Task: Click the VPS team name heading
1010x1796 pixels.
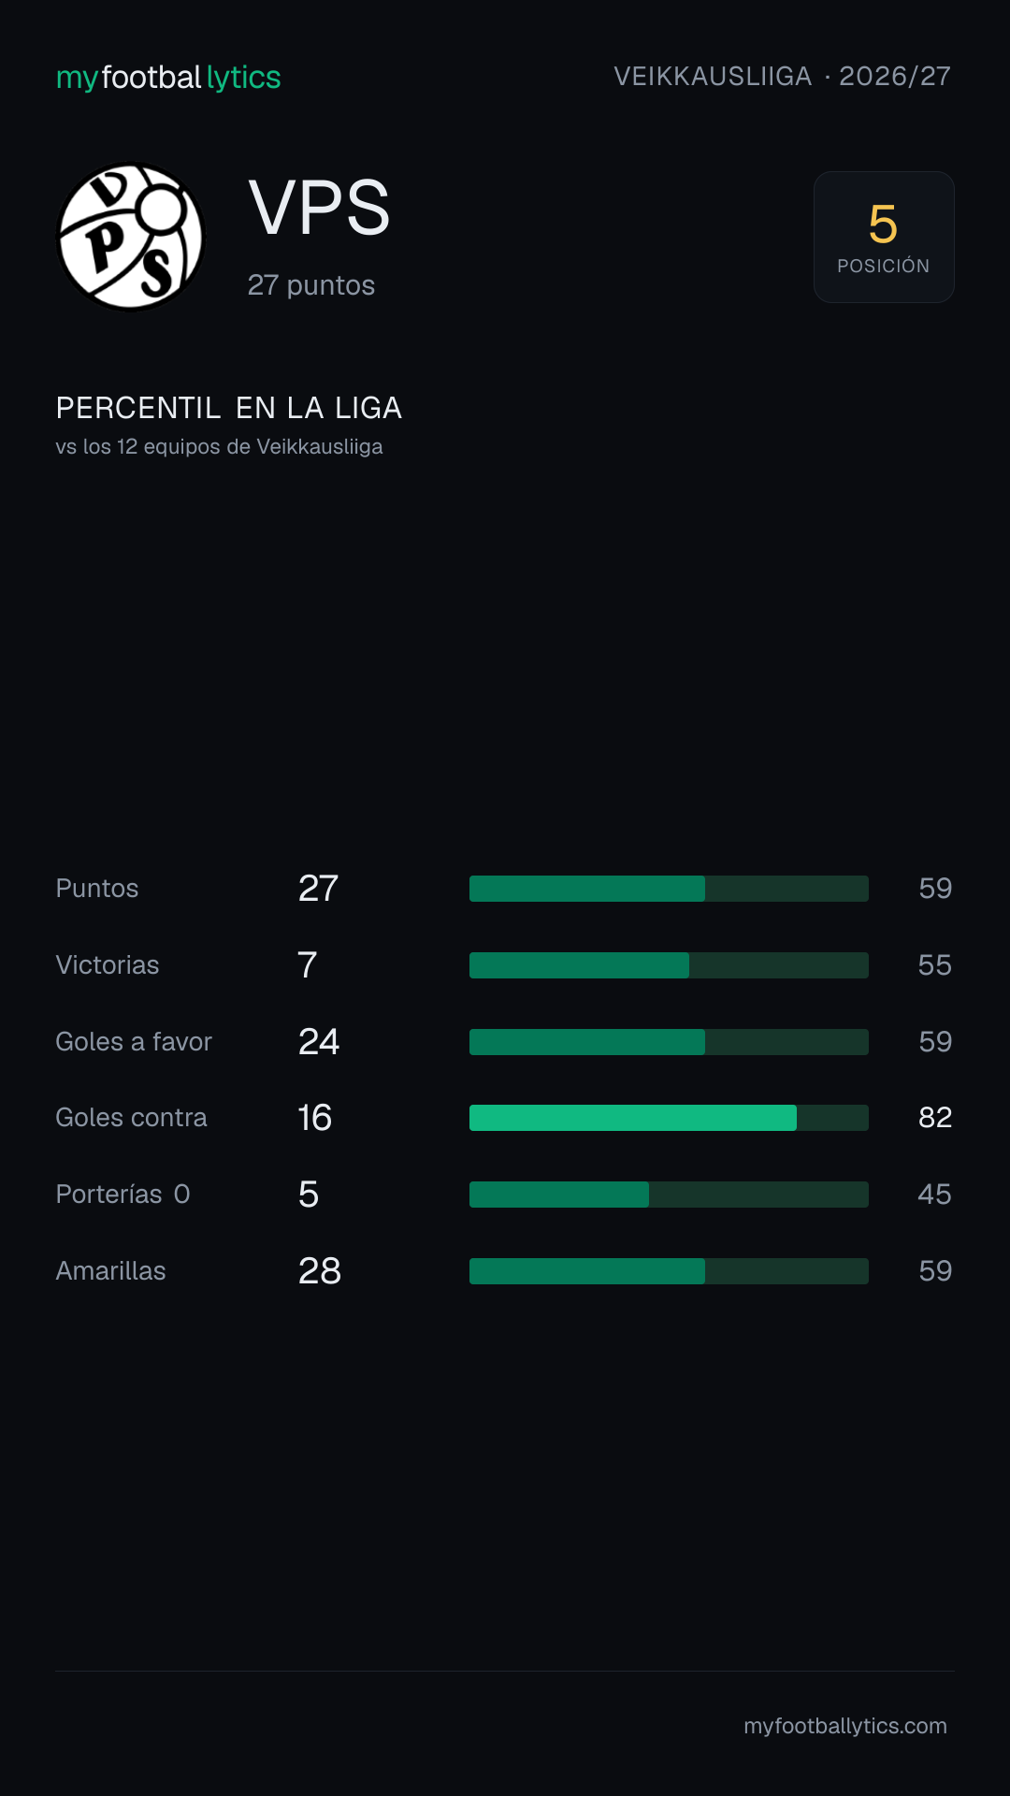Action: 319,208
